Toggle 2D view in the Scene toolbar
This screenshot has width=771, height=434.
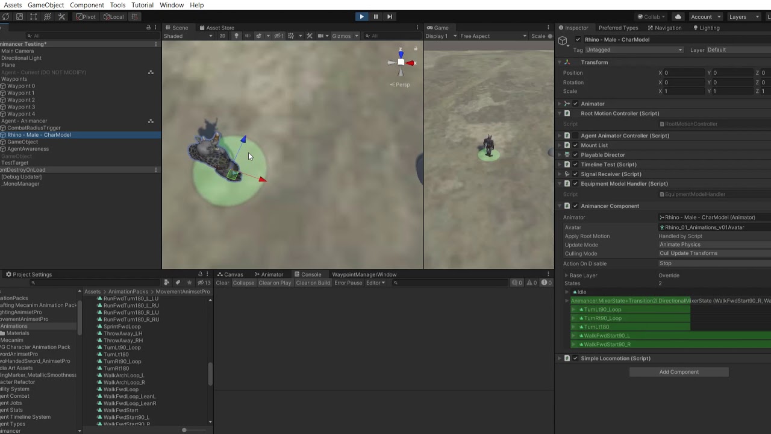click(x=222, y=36)
